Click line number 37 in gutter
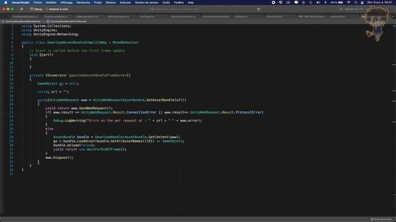The height and width of the screenshot is (222, 396). click(x=11, y=174)
